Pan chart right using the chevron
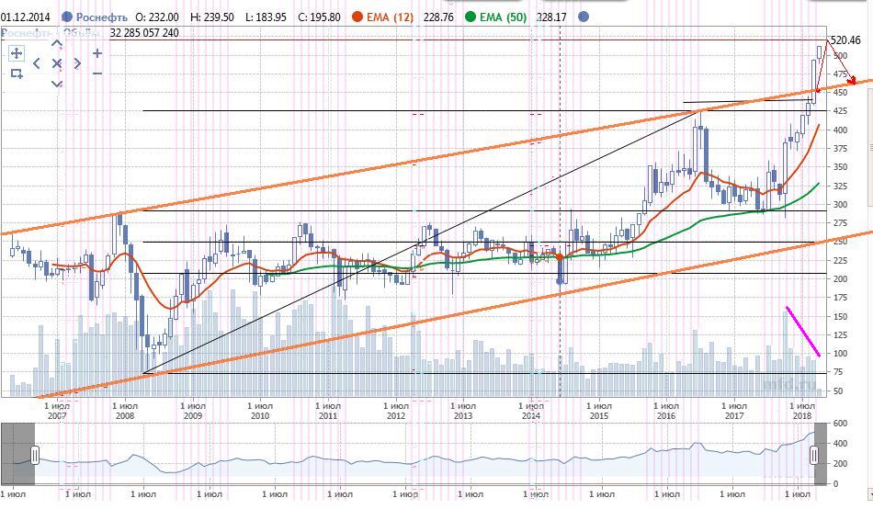The width and height of the screenshot is (873, 532). pyautogui.click(x=77, y=63)
